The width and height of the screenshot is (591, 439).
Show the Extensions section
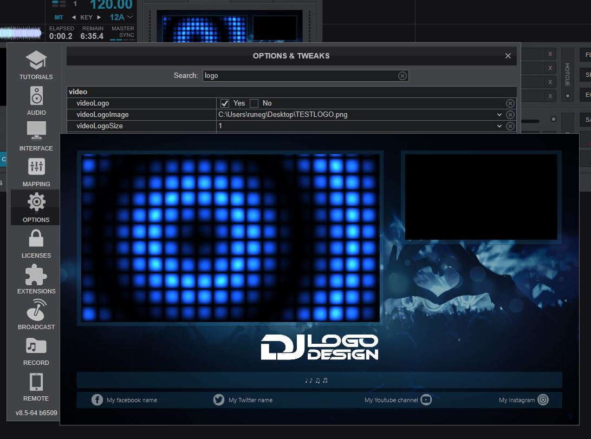[x=36, y=279]
